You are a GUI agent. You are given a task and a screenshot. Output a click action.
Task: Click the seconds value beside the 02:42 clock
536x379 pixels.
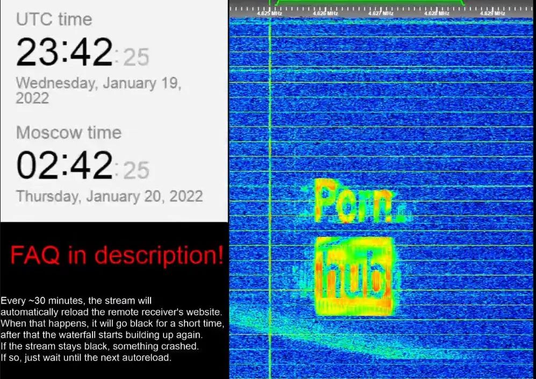pyautogui.click(x=136, y=170)
